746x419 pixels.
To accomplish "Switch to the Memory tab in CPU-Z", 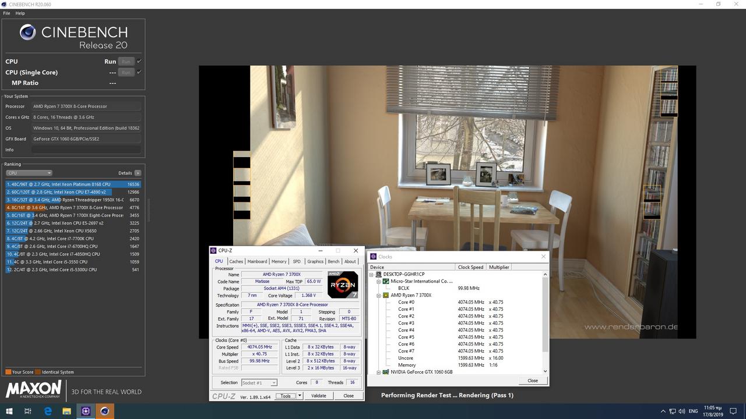I will 279,261.
